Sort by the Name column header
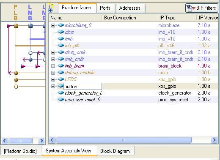220x160 pixels. click(75, 18)
